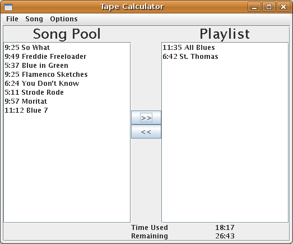Select Freddie Freeloader in the song pool

(x=67, y=57)
